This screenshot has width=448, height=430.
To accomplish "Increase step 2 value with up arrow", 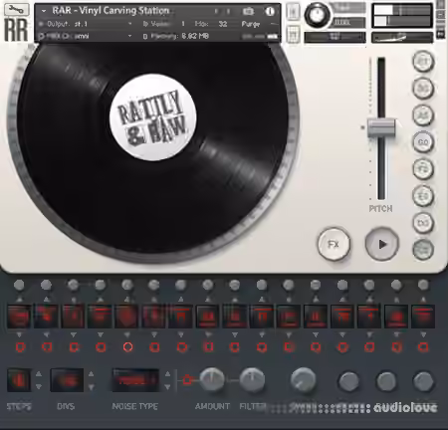I will click(47, 300).
